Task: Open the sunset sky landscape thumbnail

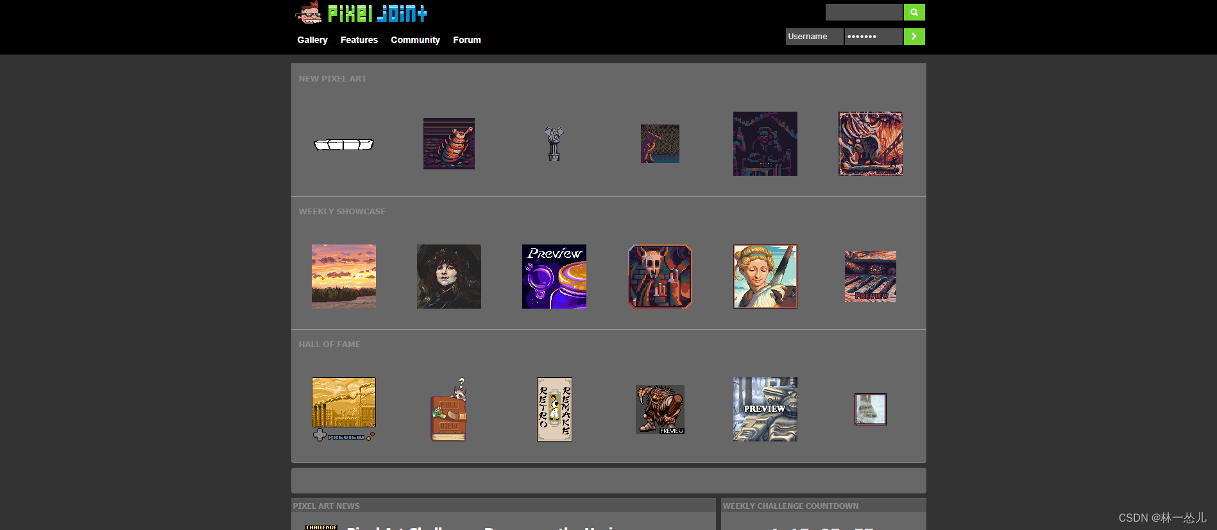Action: coord(344,277)
